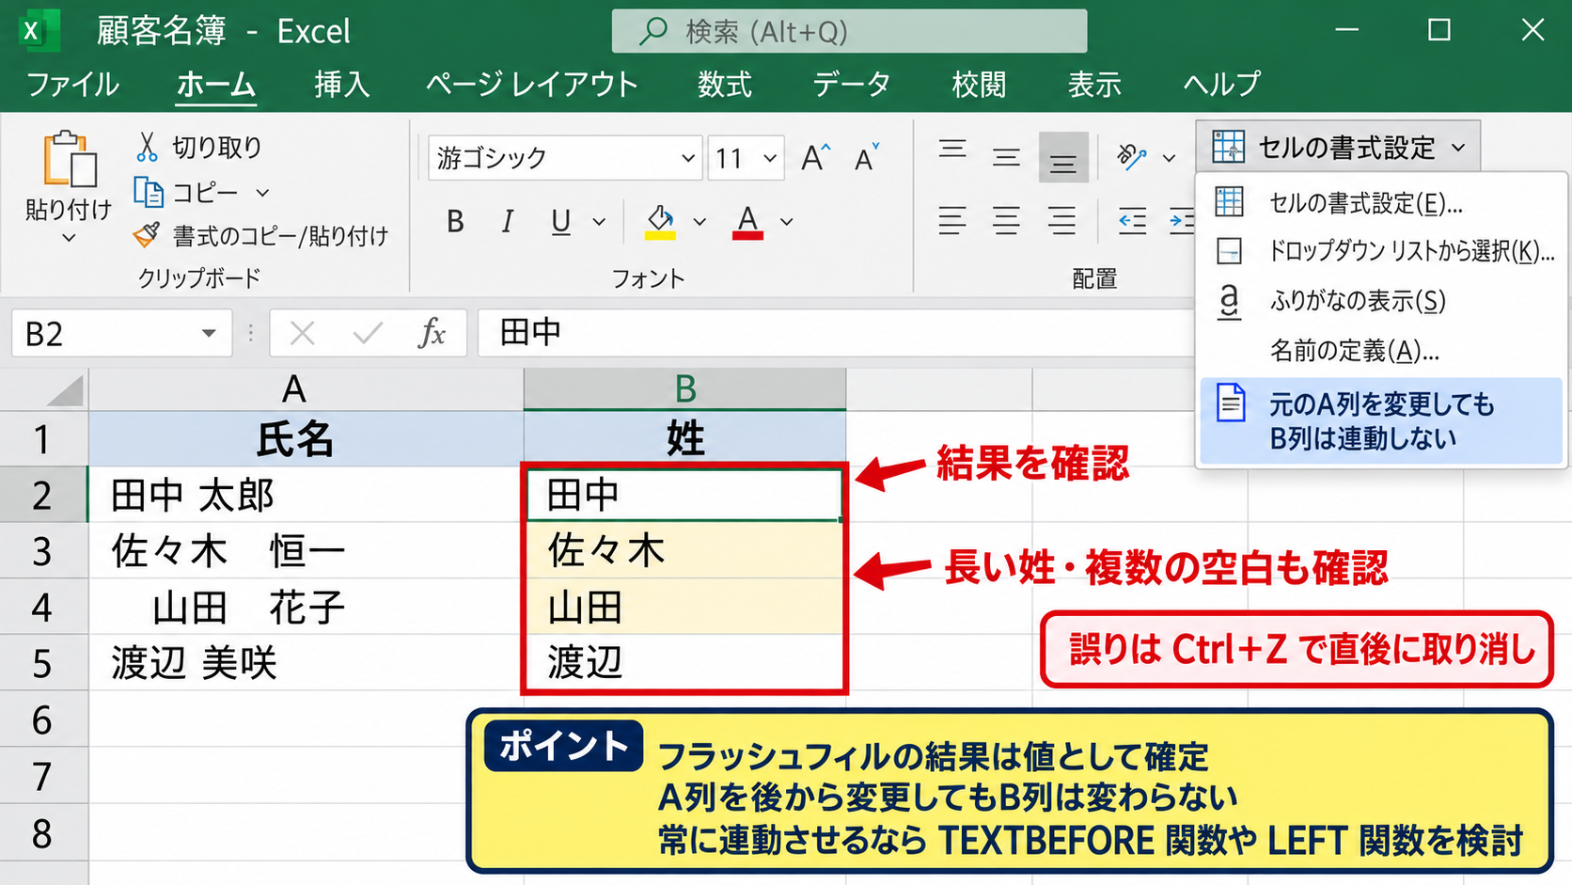Decrease font size with the smaller A icon

point(867,158)
